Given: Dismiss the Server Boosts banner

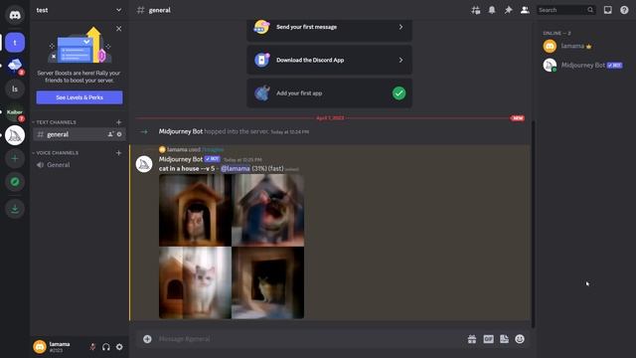Looking at the screenshot, I should tap(118, 29).
